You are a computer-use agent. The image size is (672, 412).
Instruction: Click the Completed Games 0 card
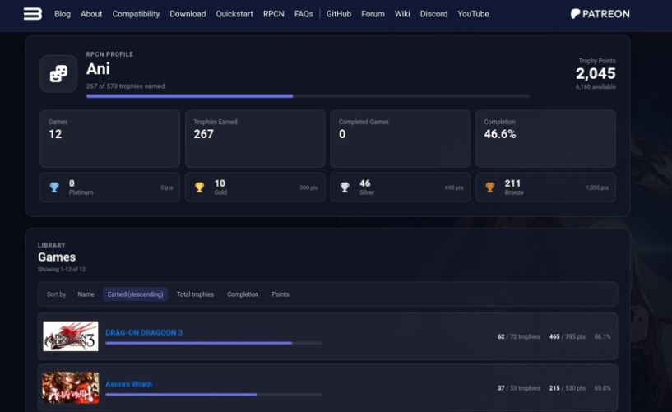click(x=401, y=138)
